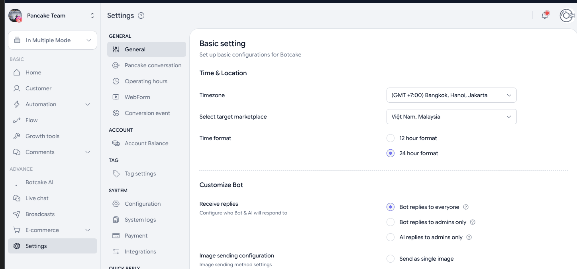Open the Pancake Team account switcher
The width and height of the screenshot is (577, 269).
click(x=52, y=16)
